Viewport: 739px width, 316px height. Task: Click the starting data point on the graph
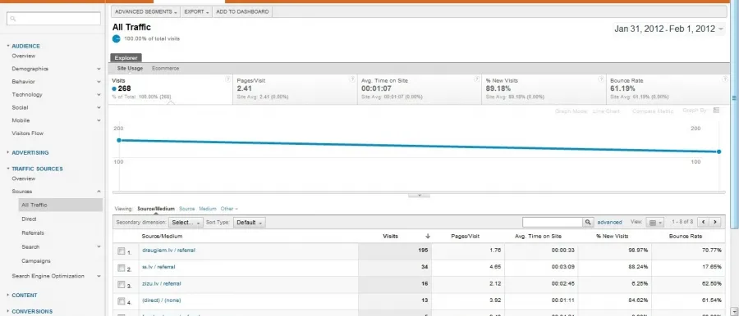coord(119,140)
